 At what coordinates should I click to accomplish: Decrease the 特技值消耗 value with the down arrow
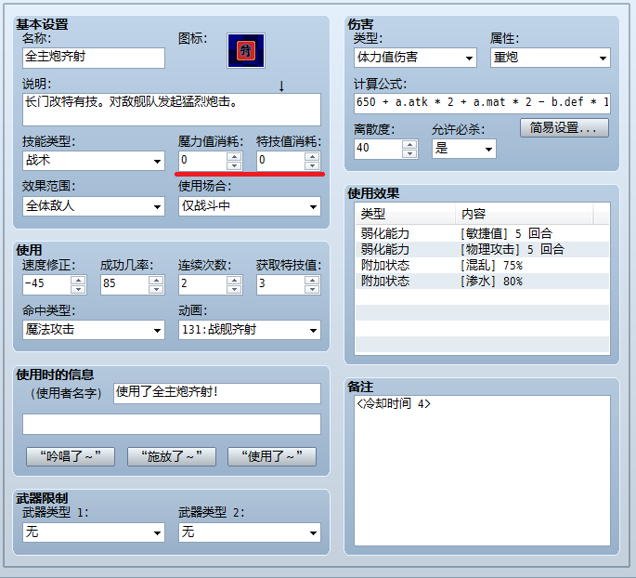coord(312,165)
